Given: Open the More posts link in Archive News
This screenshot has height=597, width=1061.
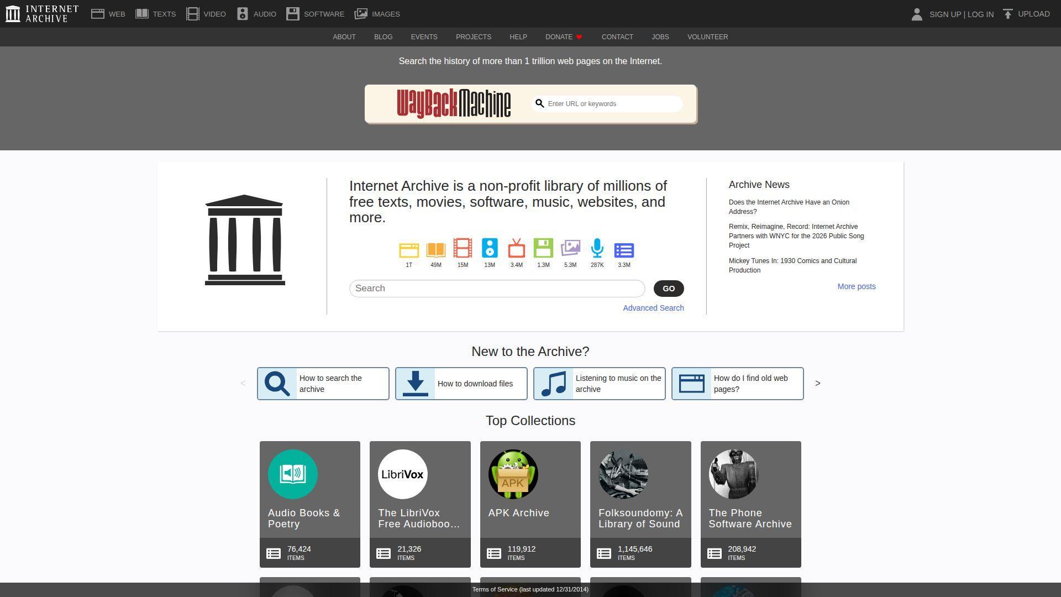Looking at the screenshot, I should click(856, 286).
